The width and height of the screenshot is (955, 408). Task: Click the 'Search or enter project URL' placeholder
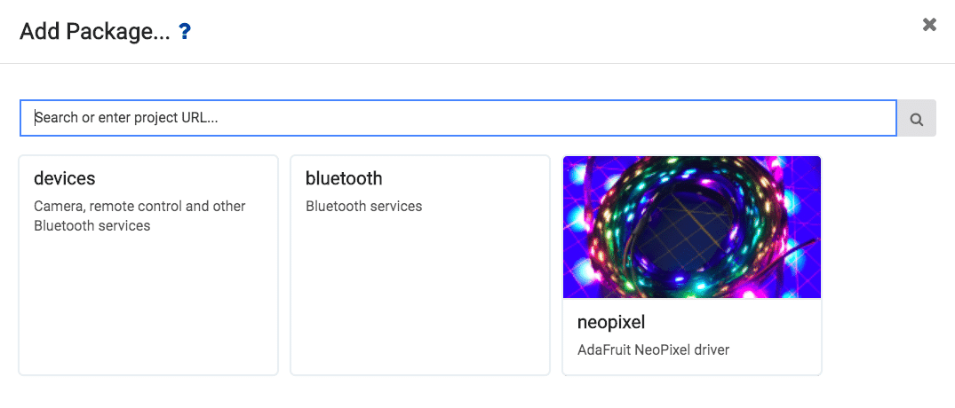click(x=126, y=118)
